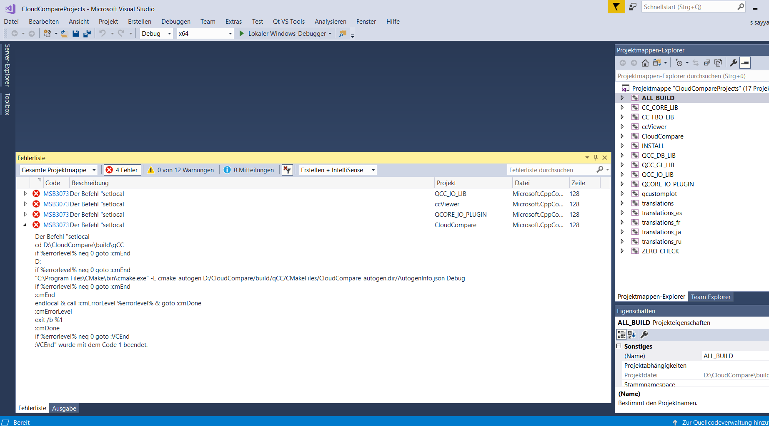Switch to the Team Explorer tab
Viewport: 769px width, 426px height.
click(x=711, y=297)
